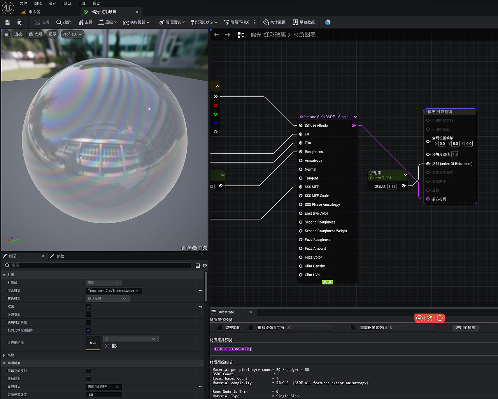Image resolution: width=498 pixels, height=399 pixels.
Task: Click the 材质图表 breadcrumb link
Action: click(x=305, y=35)
